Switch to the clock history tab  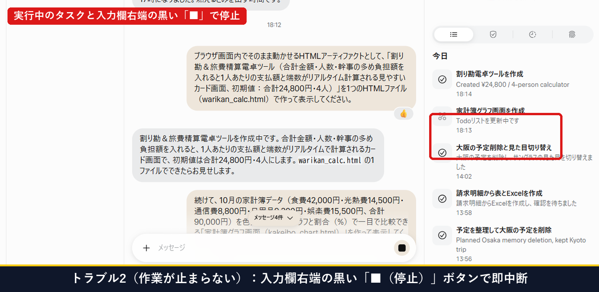point(533,35)
